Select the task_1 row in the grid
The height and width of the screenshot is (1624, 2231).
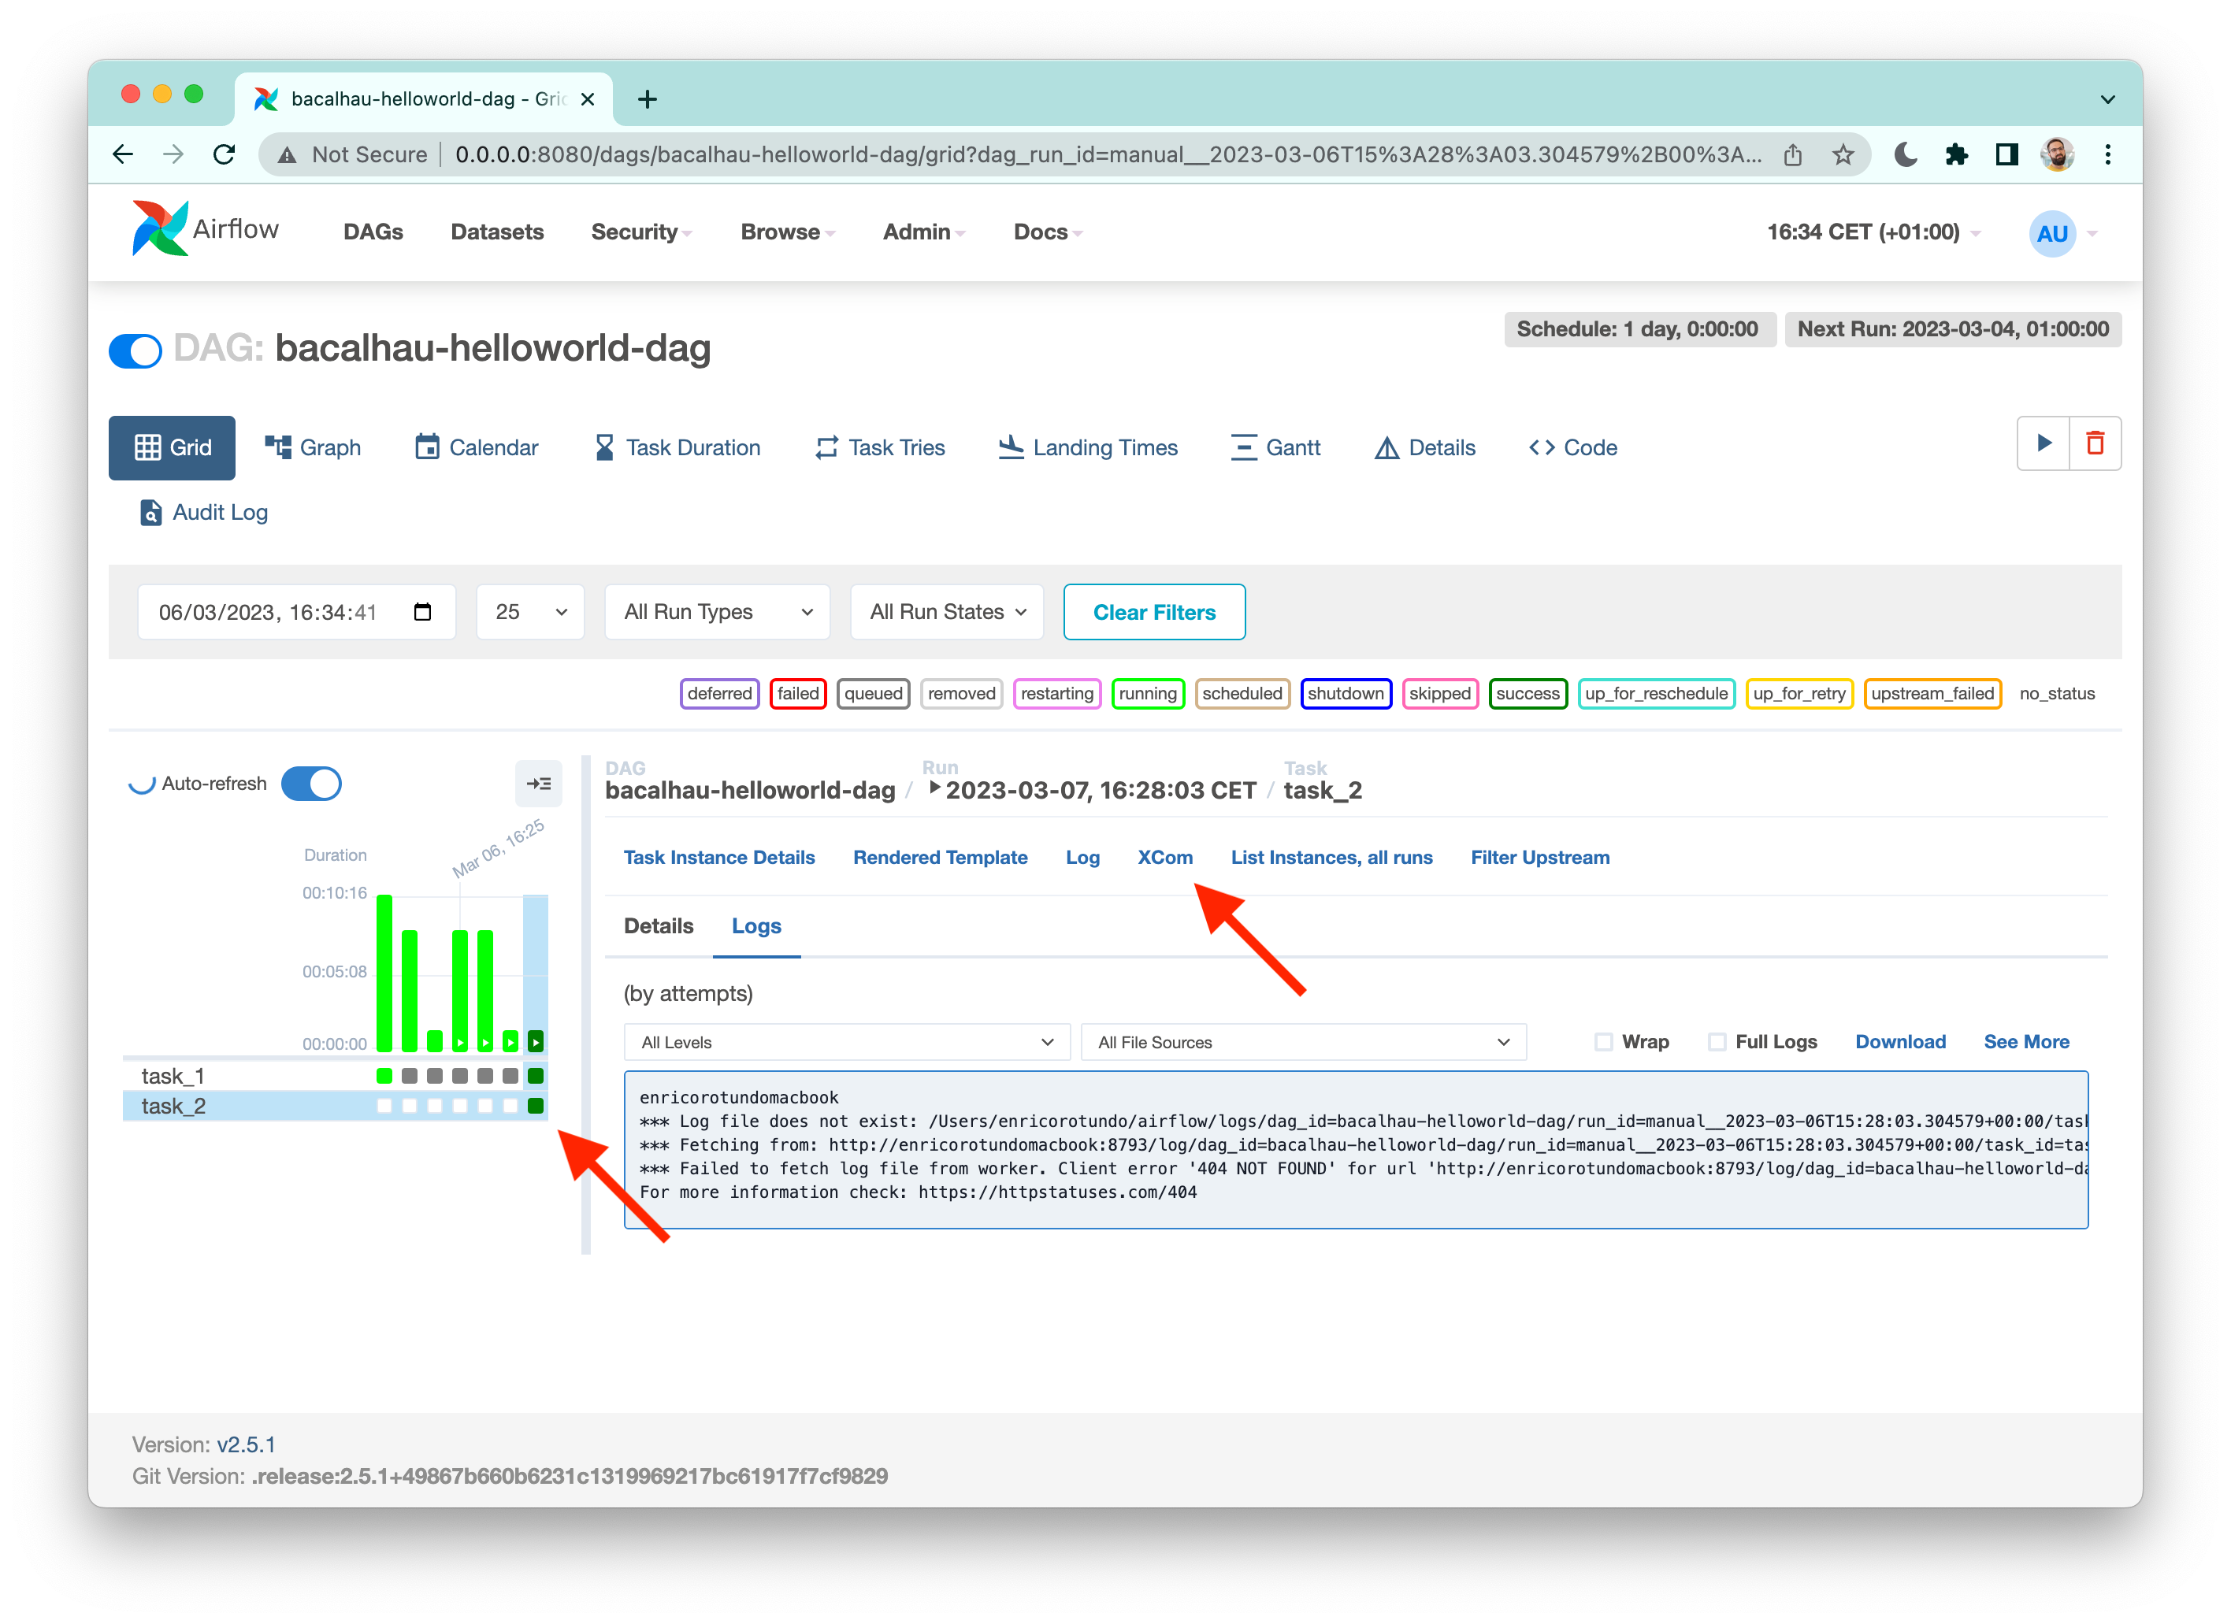point(335,1075)
